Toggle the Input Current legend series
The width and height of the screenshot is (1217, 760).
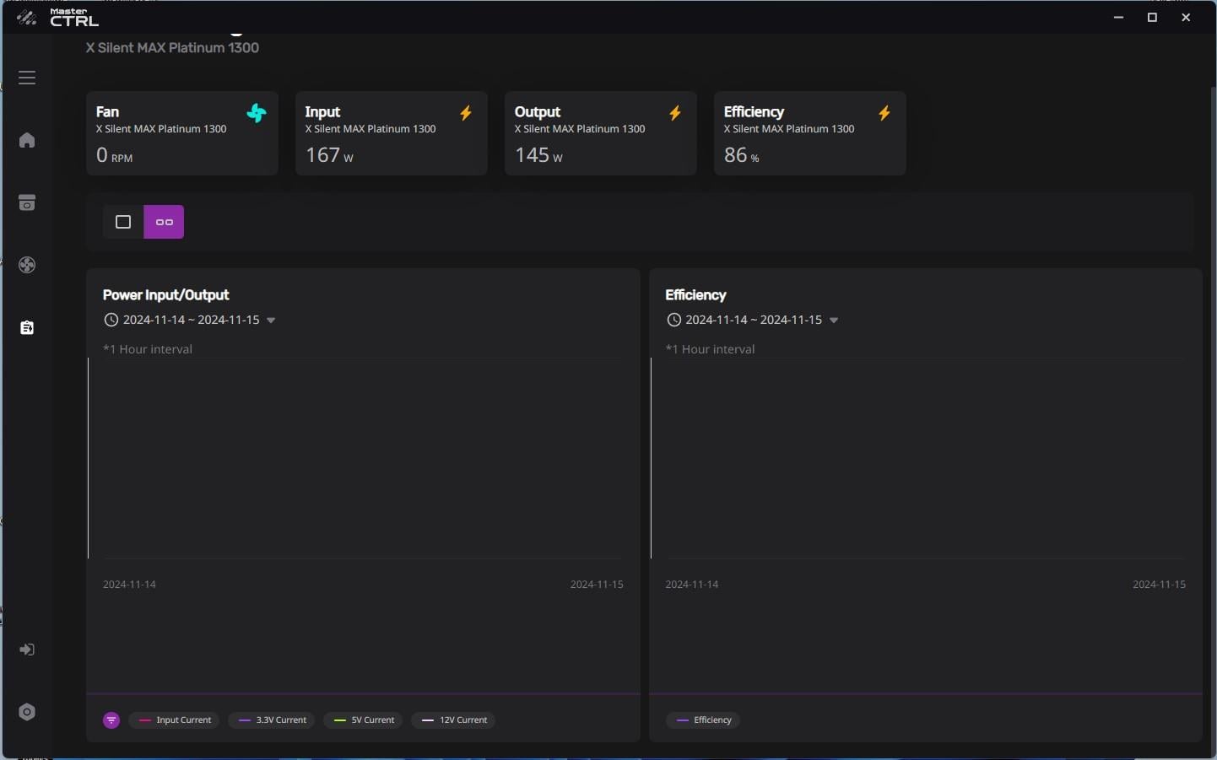[175, 720]
